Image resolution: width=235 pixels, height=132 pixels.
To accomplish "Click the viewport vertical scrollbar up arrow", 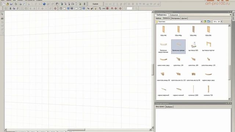I will pos(153,12).
